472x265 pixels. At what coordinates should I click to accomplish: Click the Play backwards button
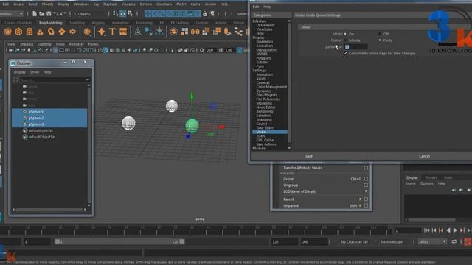(448, 230)
